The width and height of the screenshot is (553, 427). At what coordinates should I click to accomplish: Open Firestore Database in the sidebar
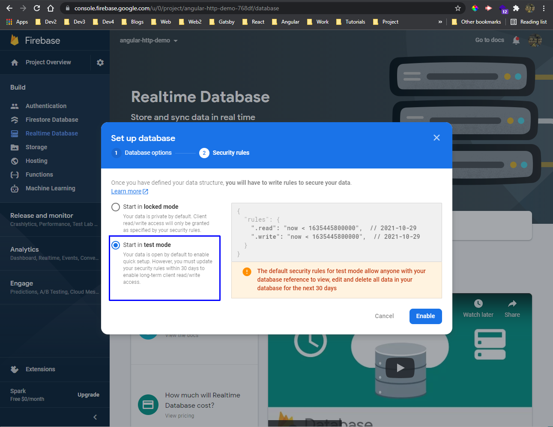tap(52, 120)
